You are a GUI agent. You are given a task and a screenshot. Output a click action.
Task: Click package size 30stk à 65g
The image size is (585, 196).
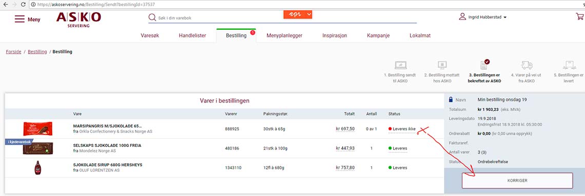(275, 128)
